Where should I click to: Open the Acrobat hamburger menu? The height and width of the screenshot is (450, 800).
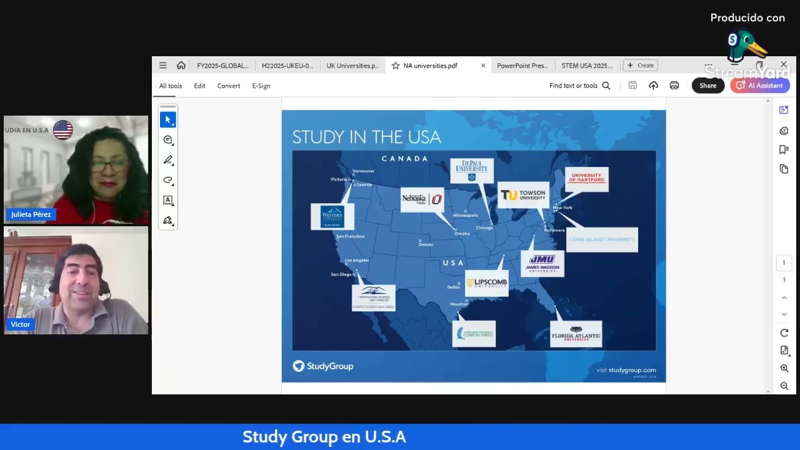tap(162, 65)
